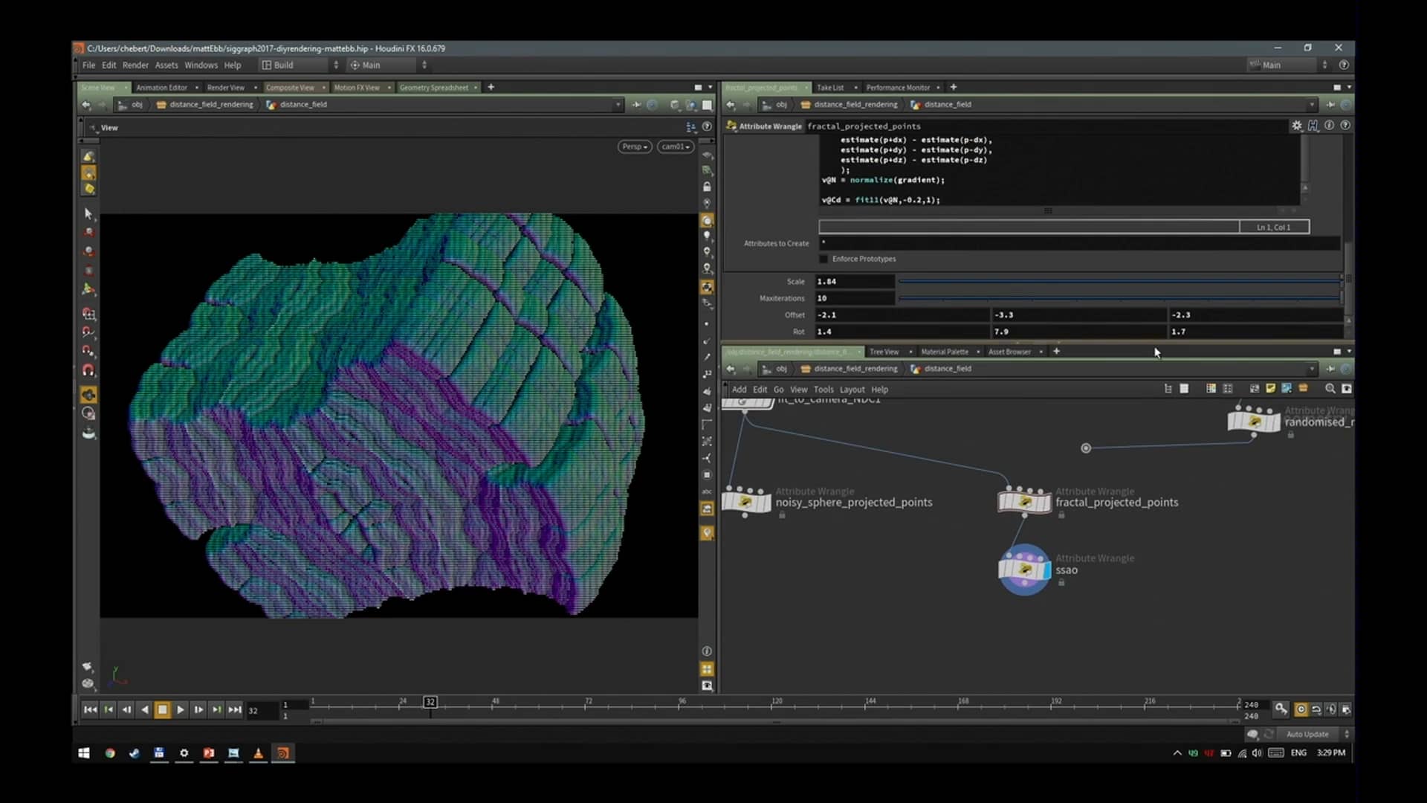Select the ssao Attribute Wrangle node

(1024, 570)
